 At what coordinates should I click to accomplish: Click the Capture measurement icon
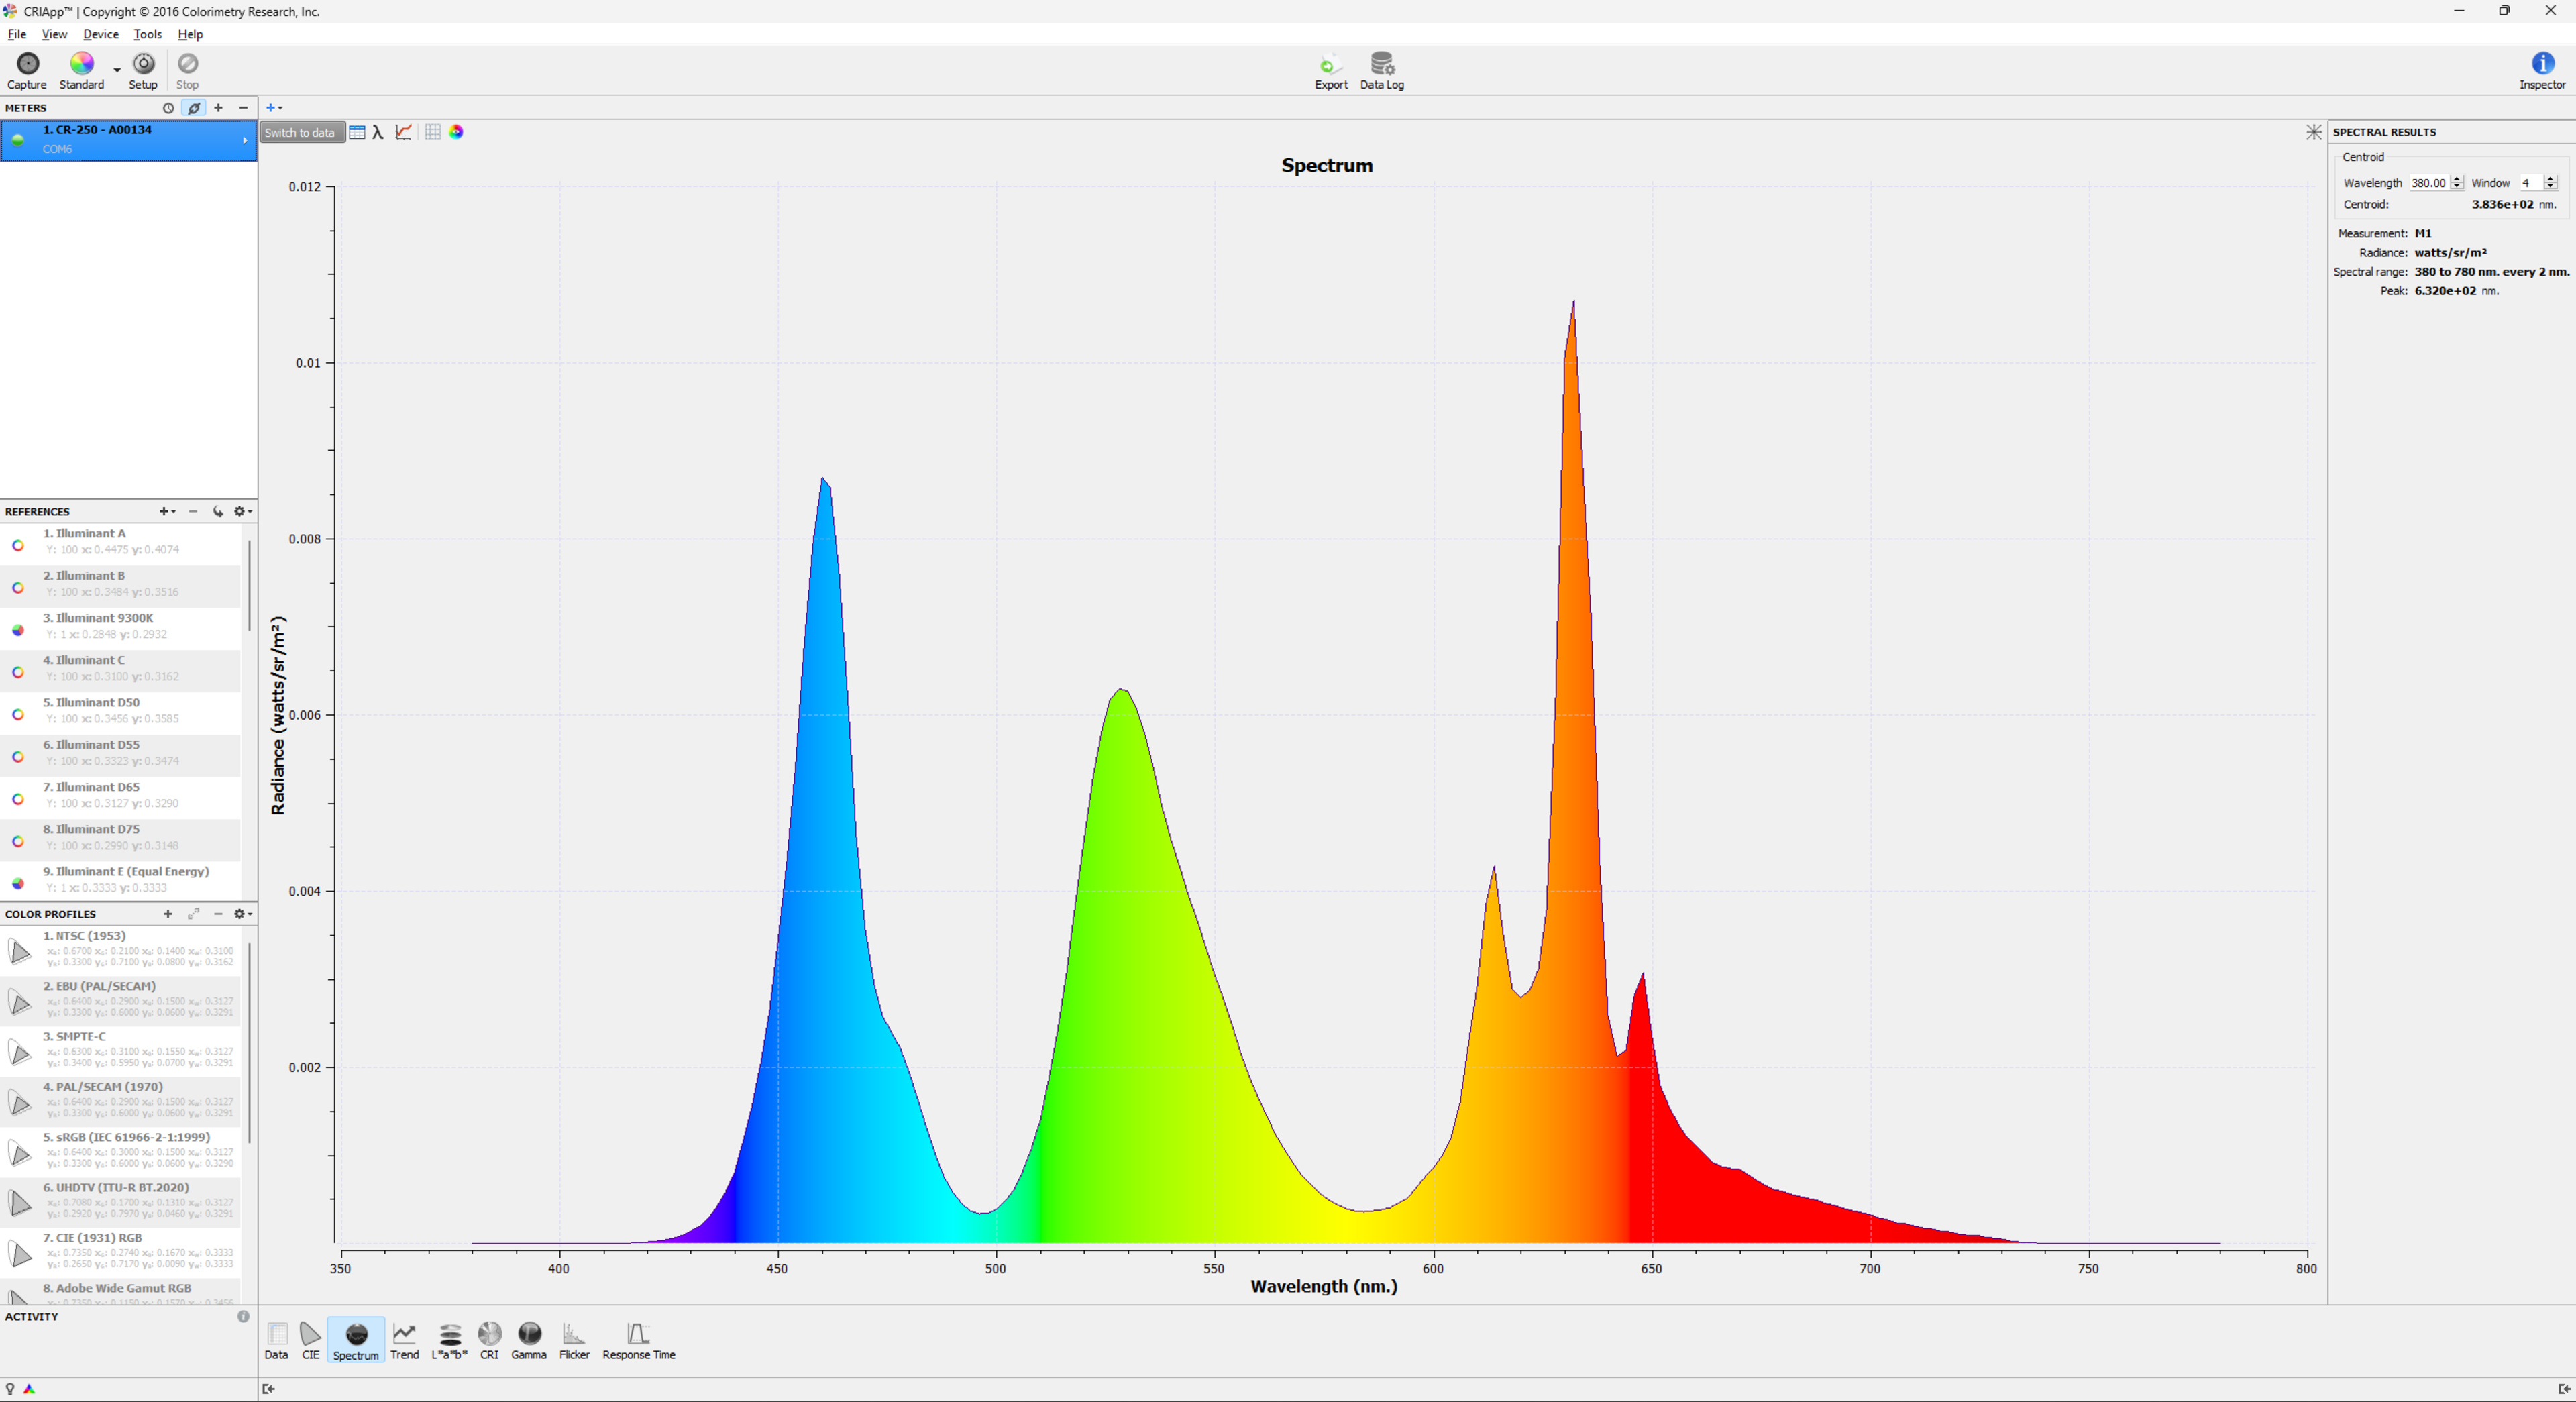tap(27, 64)
